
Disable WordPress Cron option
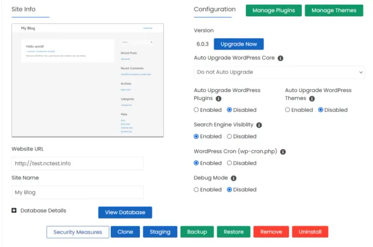click(x=229, y=163)
